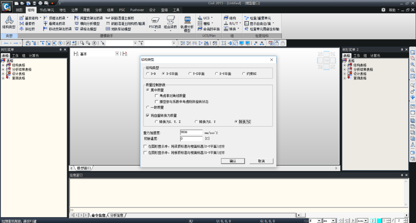Click the 组合梁桥 ribbon icon
Viewport: 416px width, 223px height.
coord(170,22)
